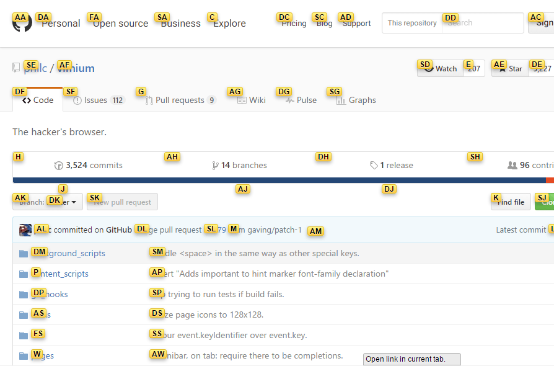Image resolution: width=554 pixels, height=366 pixels.
Task: Go to the Business navigation link
Action: [x=180, y=24]
